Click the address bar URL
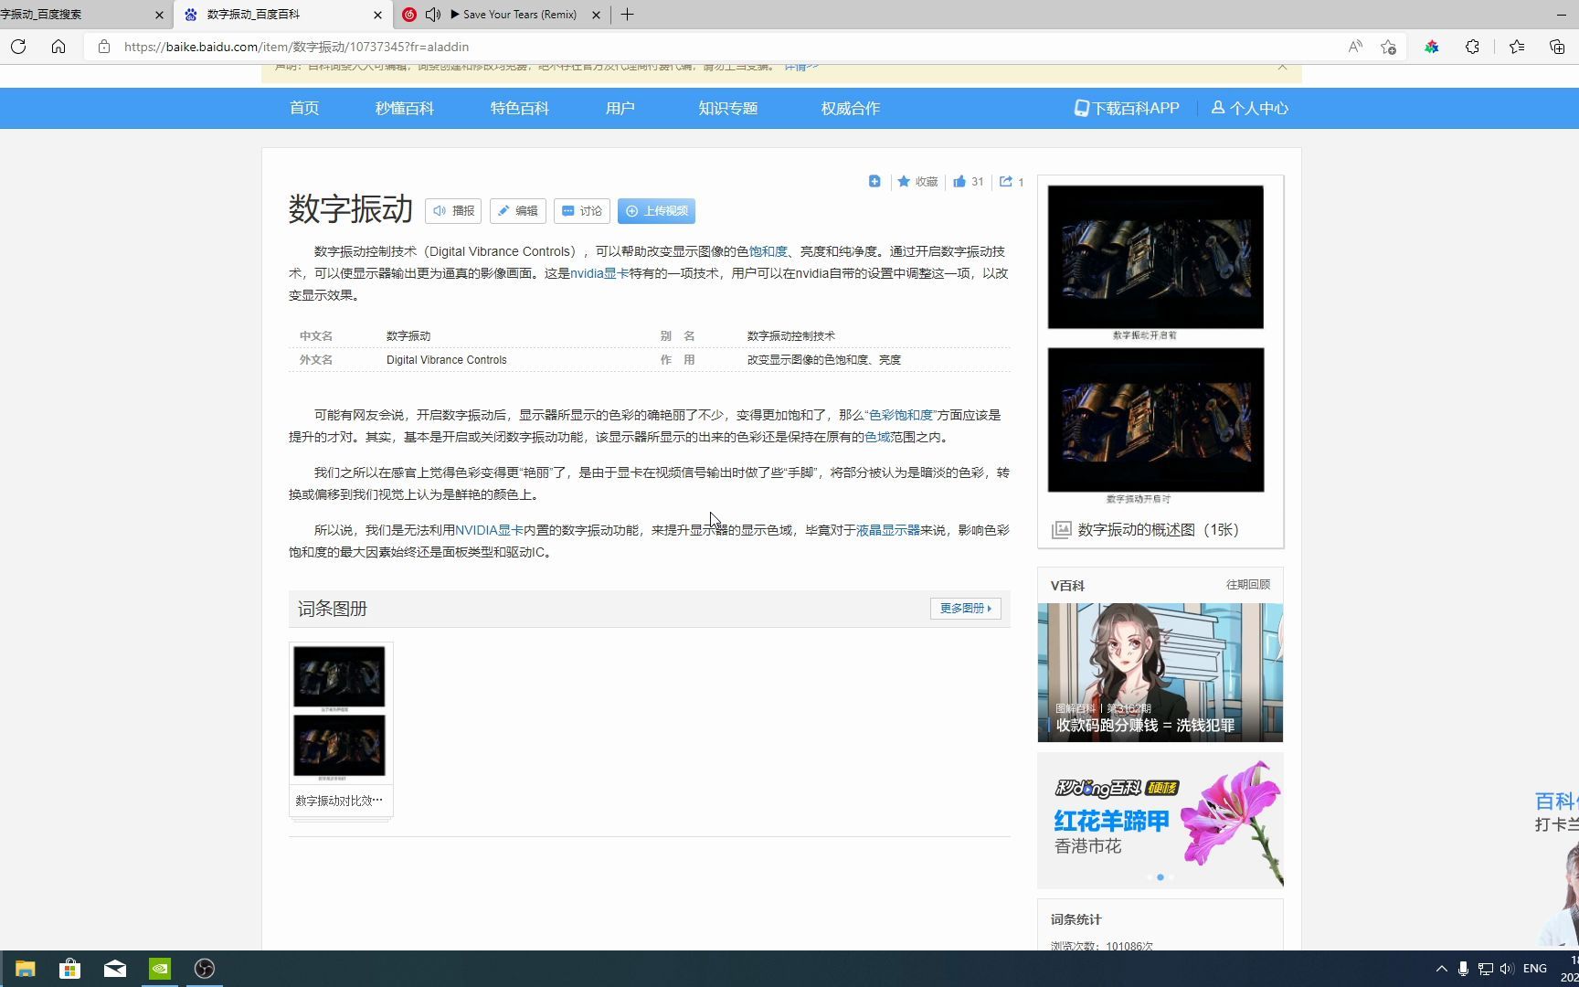 point(296,47)
